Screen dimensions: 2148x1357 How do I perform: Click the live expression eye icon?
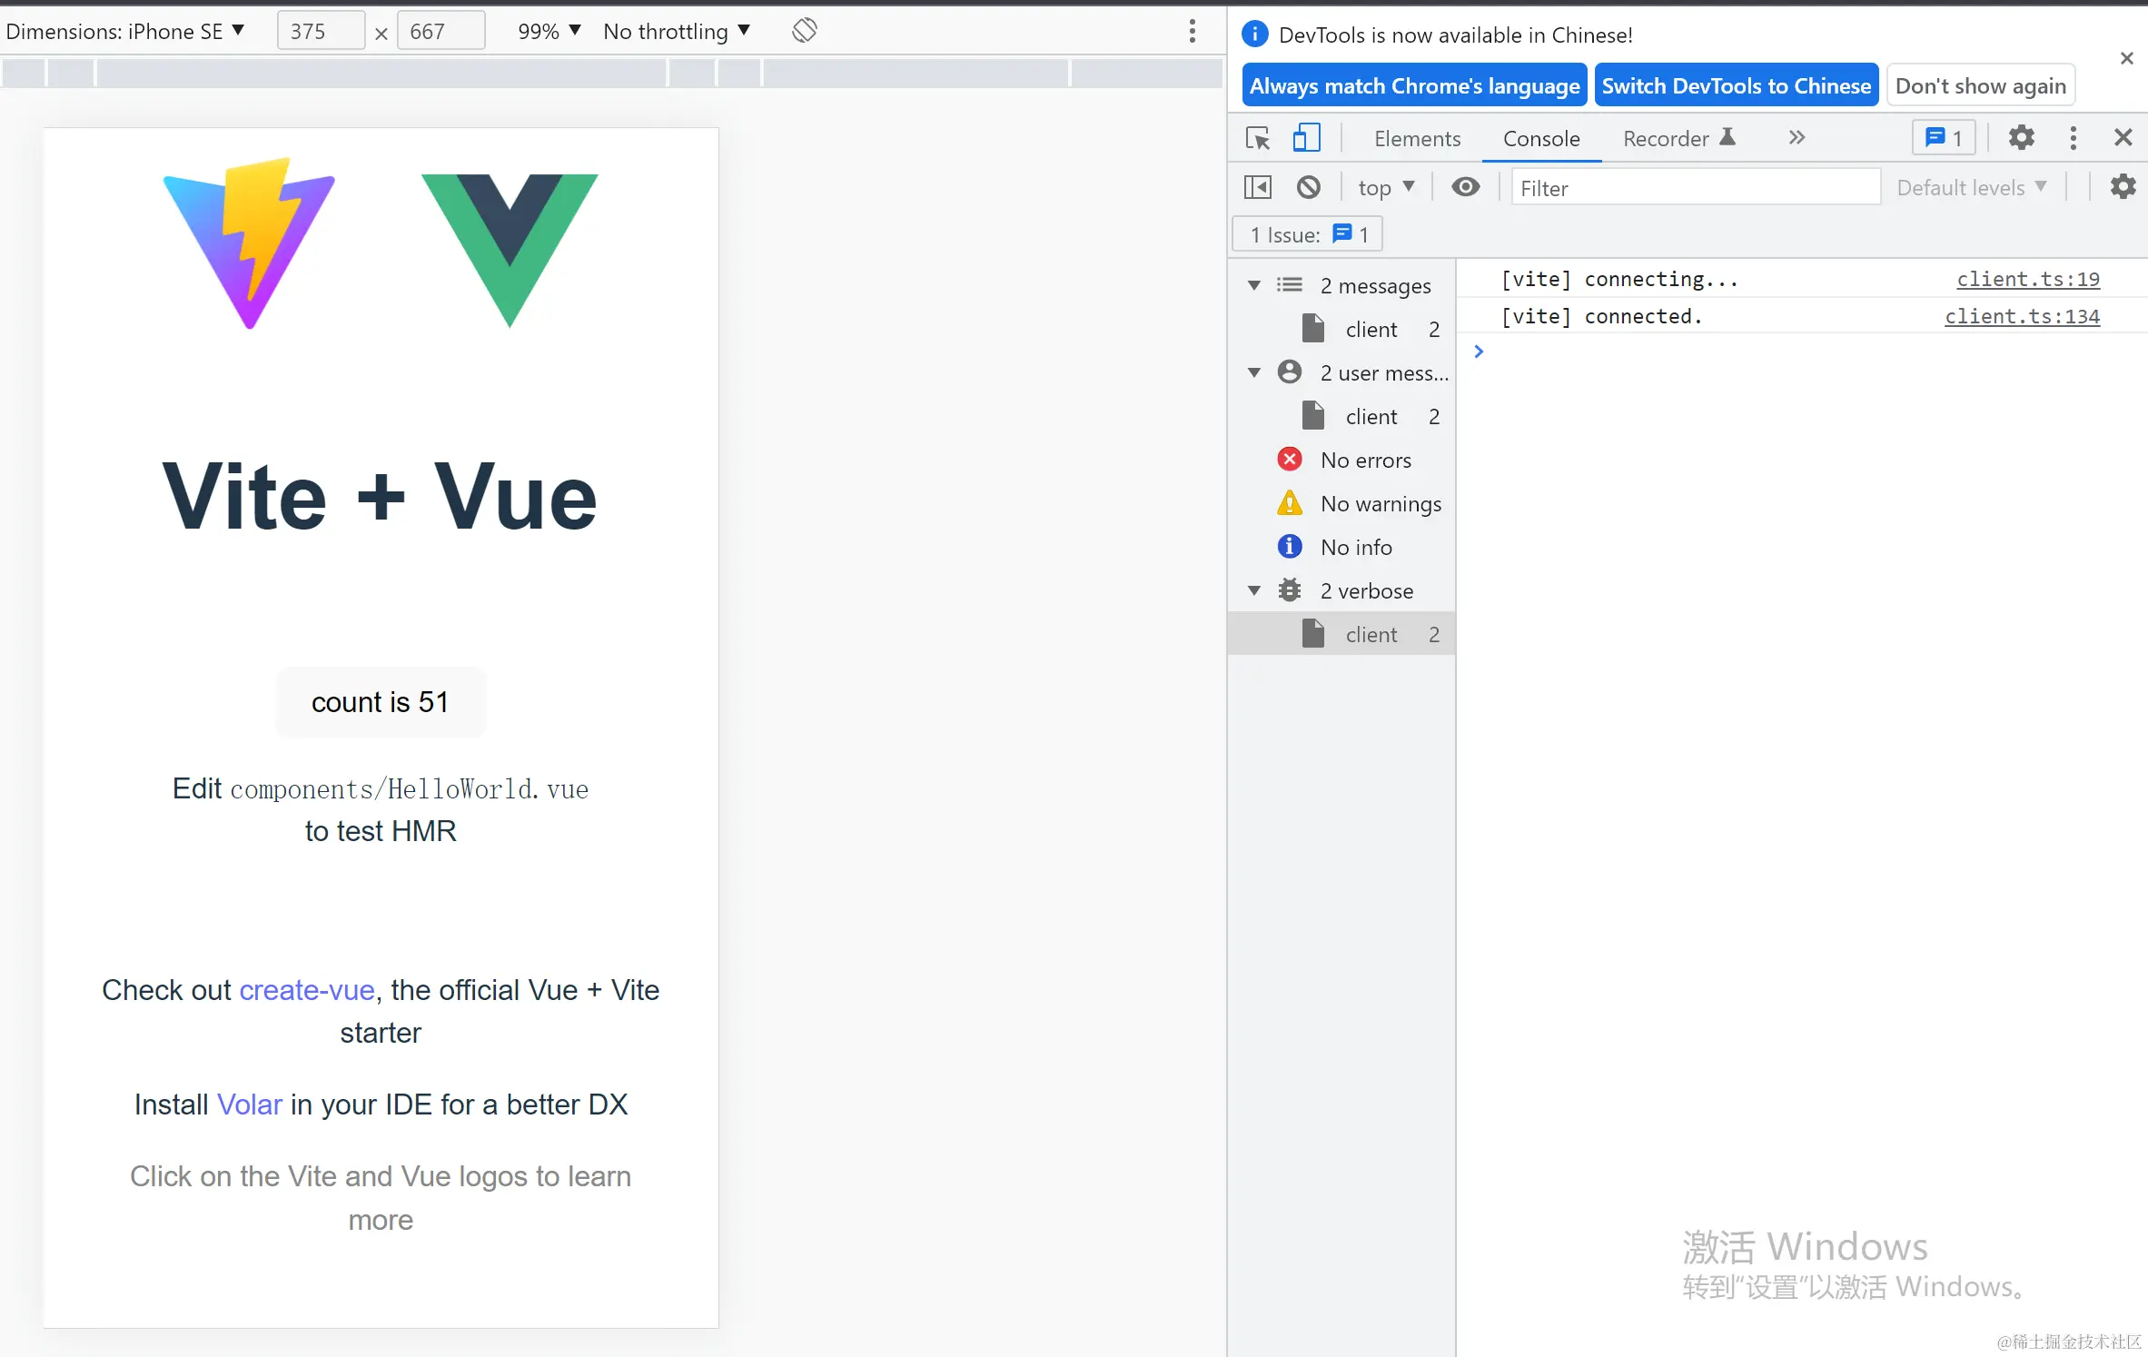pos(1465,187)
